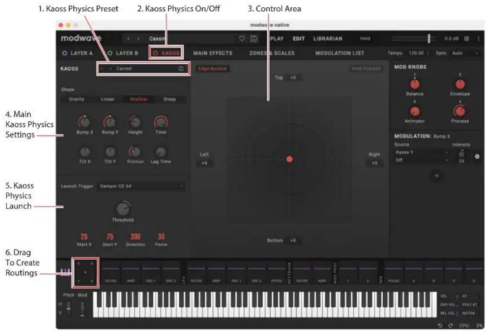Click the Mod wheel slider
Screen dimensions: 487x333
click(82, 308)
